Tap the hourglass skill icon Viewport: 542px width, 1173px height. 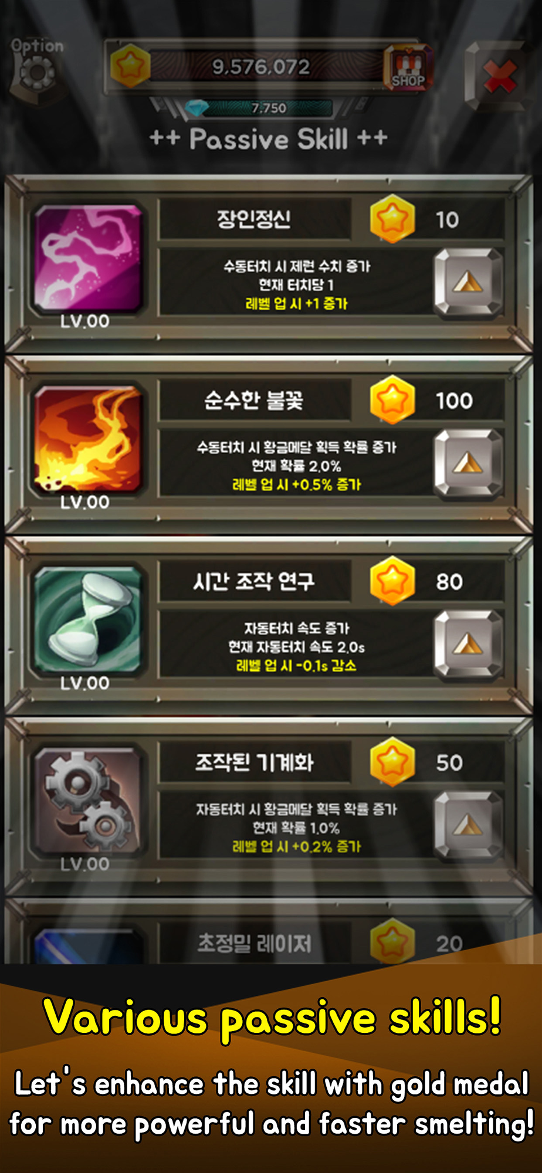(x=88, y=621)
